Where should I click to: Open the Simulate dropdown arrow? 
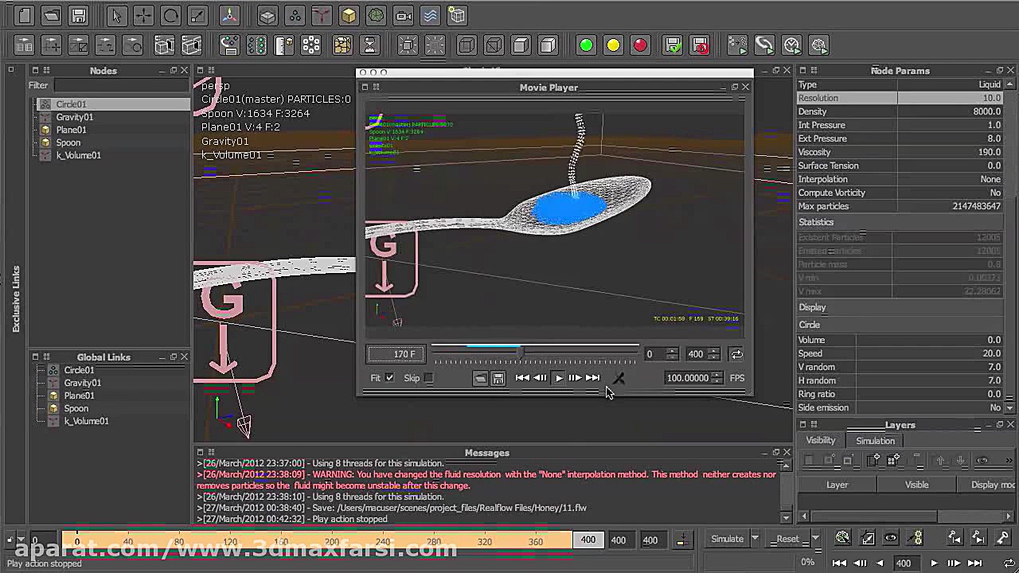coord(754,537)
